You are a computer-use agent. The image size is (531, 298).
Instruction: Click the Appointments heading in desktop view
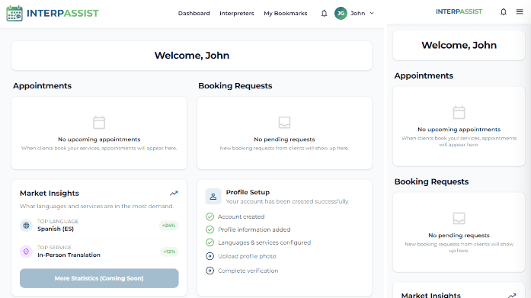point(43,86)
